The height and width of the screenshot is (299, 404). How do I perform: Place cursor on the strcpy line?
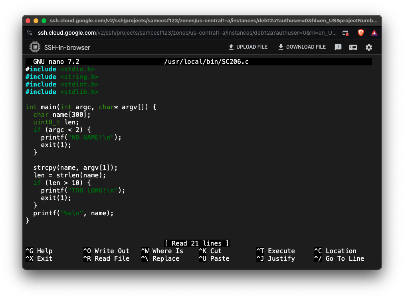(75, 167)
